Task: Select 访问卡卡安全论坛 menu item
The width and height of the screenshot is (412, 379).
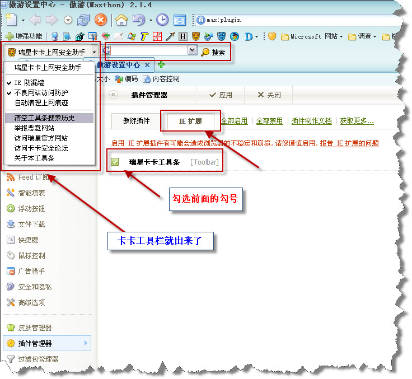Action: 49,148
